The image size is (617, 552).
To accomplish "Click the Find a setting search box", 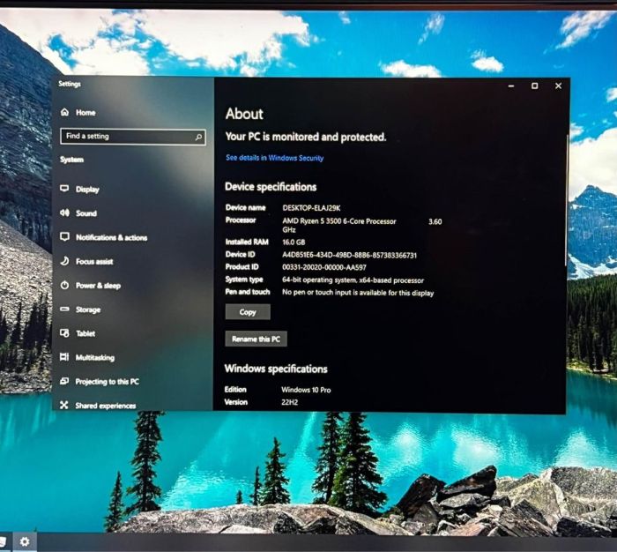I will pos(133,137).
